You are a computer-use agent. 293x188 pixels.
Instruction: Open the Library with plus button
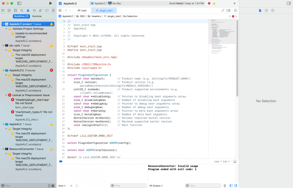(x=234, y=3)
